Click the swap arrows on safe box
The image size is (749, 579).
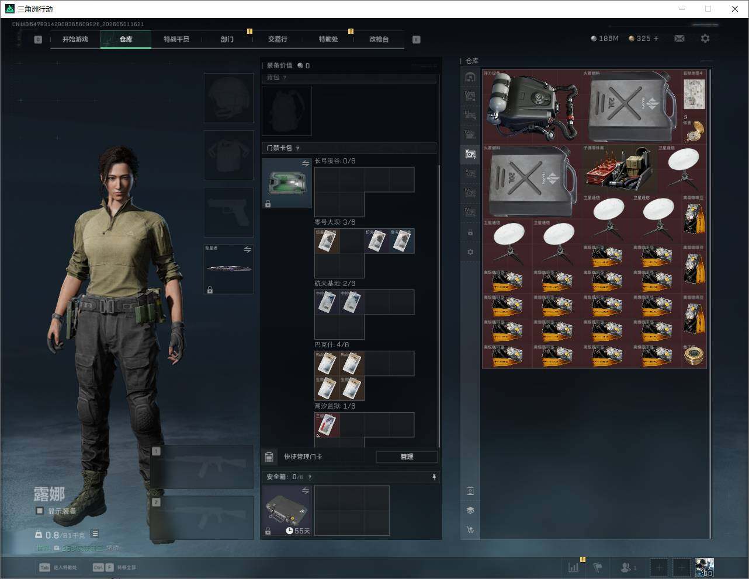[x=305, y=491]
